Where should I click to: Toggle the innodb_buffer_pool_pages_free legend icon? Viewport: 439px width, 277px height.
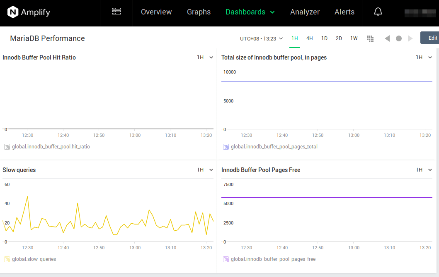coord(226,259)
